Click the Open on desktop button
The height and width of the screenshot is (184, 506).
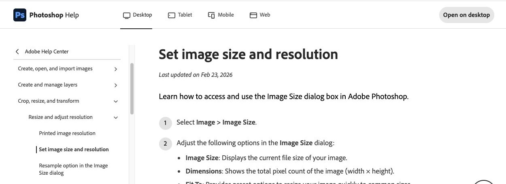[x=466, y=15]
